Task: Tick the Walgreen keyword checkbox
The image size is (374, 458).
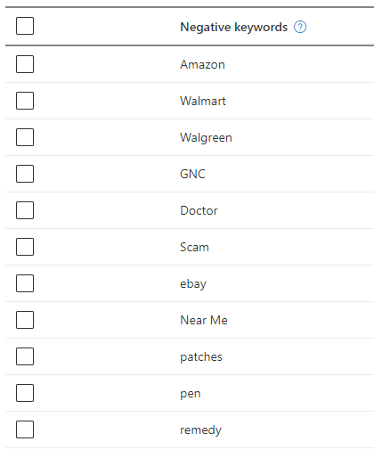Action: [x=25, y=137]
